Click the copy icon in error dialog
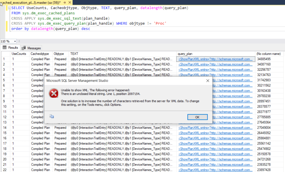 [x=52, y=117]
